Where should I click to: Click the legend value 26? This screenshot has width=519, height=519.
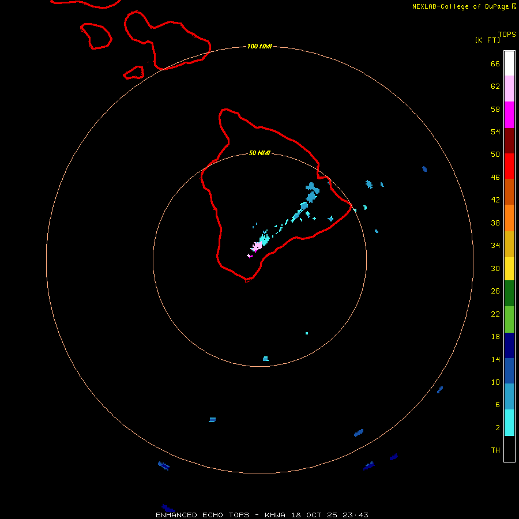495,291
